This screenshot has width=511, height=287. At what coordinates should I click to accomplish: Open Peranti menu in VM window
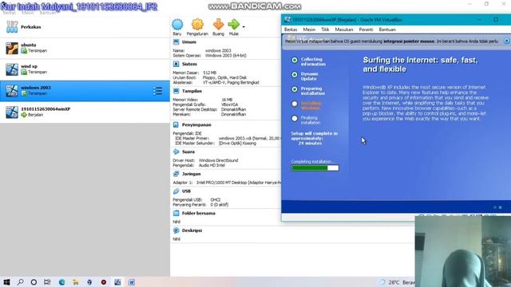tap(366, 29)
